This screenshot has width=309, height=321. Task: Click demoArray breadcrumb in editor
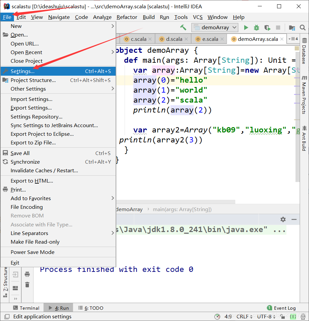pos(129,209)
